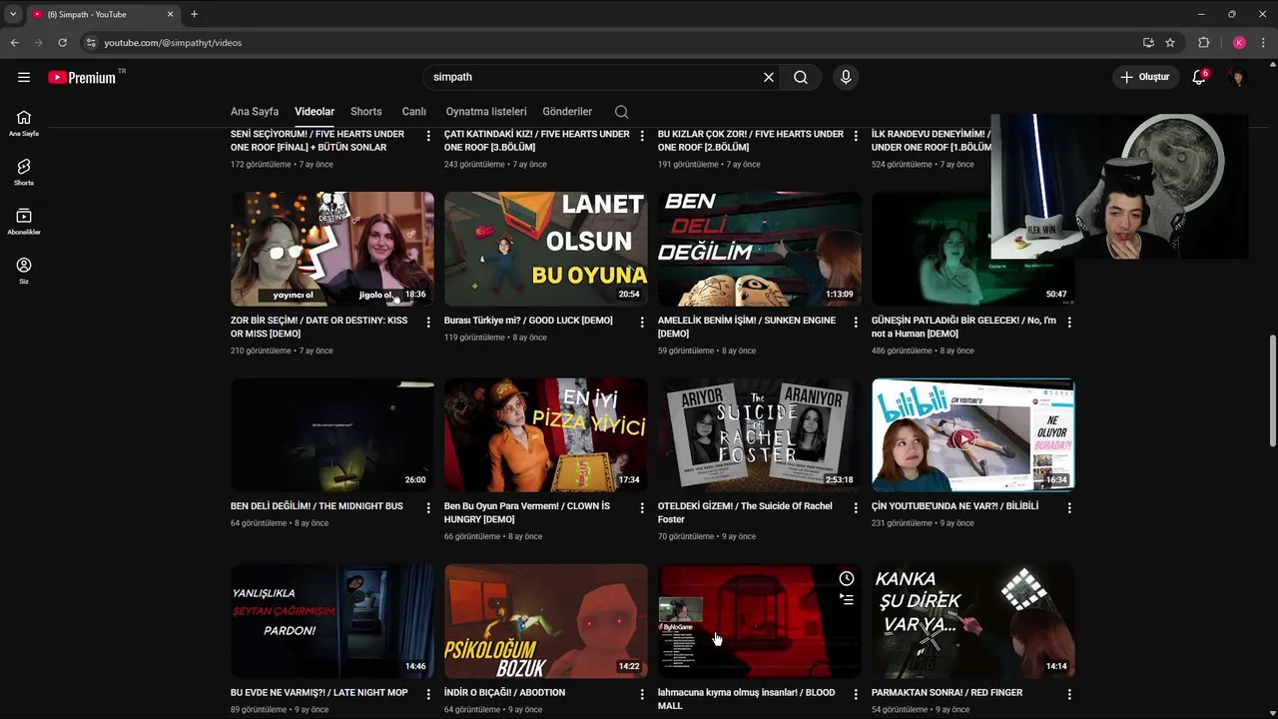The image size is (1278, 719).
Task: Open video title ÇİN YOUTUBE'UNDA NE VAR?!
Action: pyautogui.click(x=955, y=506)
